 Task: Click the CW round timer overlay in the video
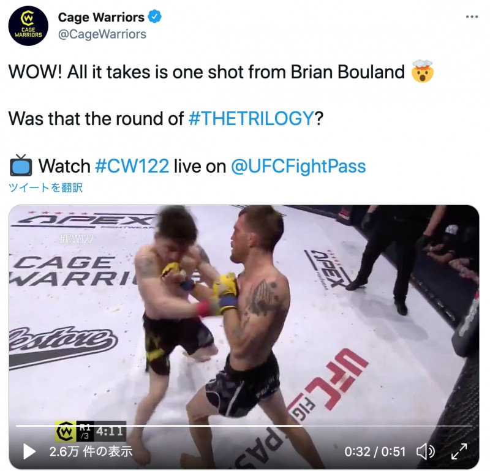click(91, 431)
